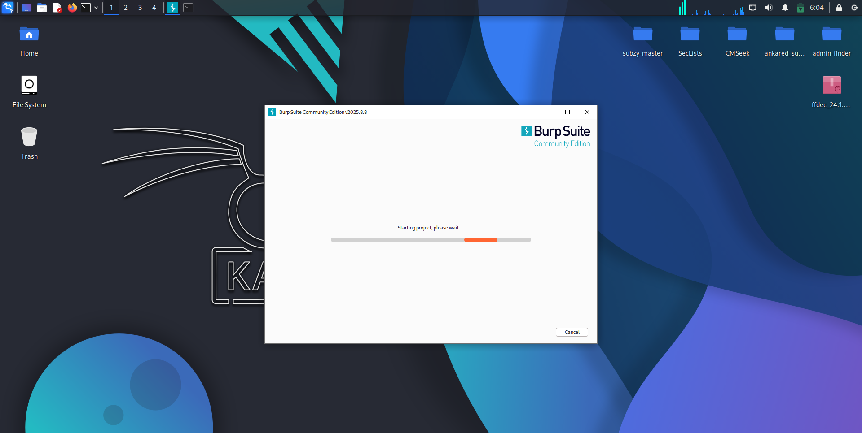Click the Burp Suite title bar app icon

click(272, 112)
